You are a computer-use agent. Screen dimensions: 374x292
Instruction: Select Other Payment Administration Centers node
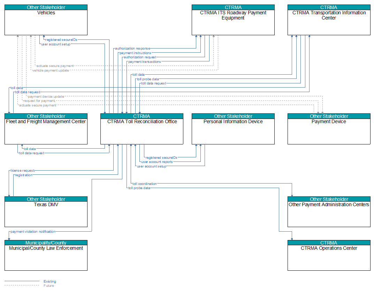click(329, 212)
